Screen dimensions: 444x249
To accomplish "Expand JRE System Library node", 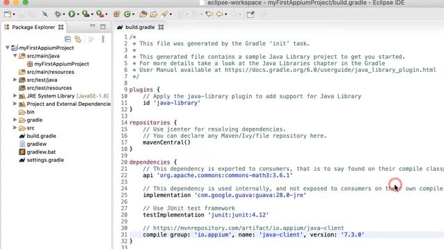I will click(x=15, y=95).
